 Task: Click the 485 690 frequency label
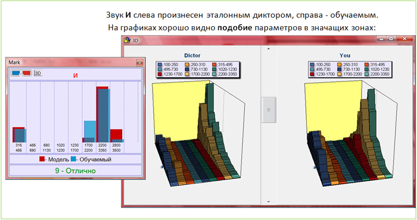click(32, 148)
